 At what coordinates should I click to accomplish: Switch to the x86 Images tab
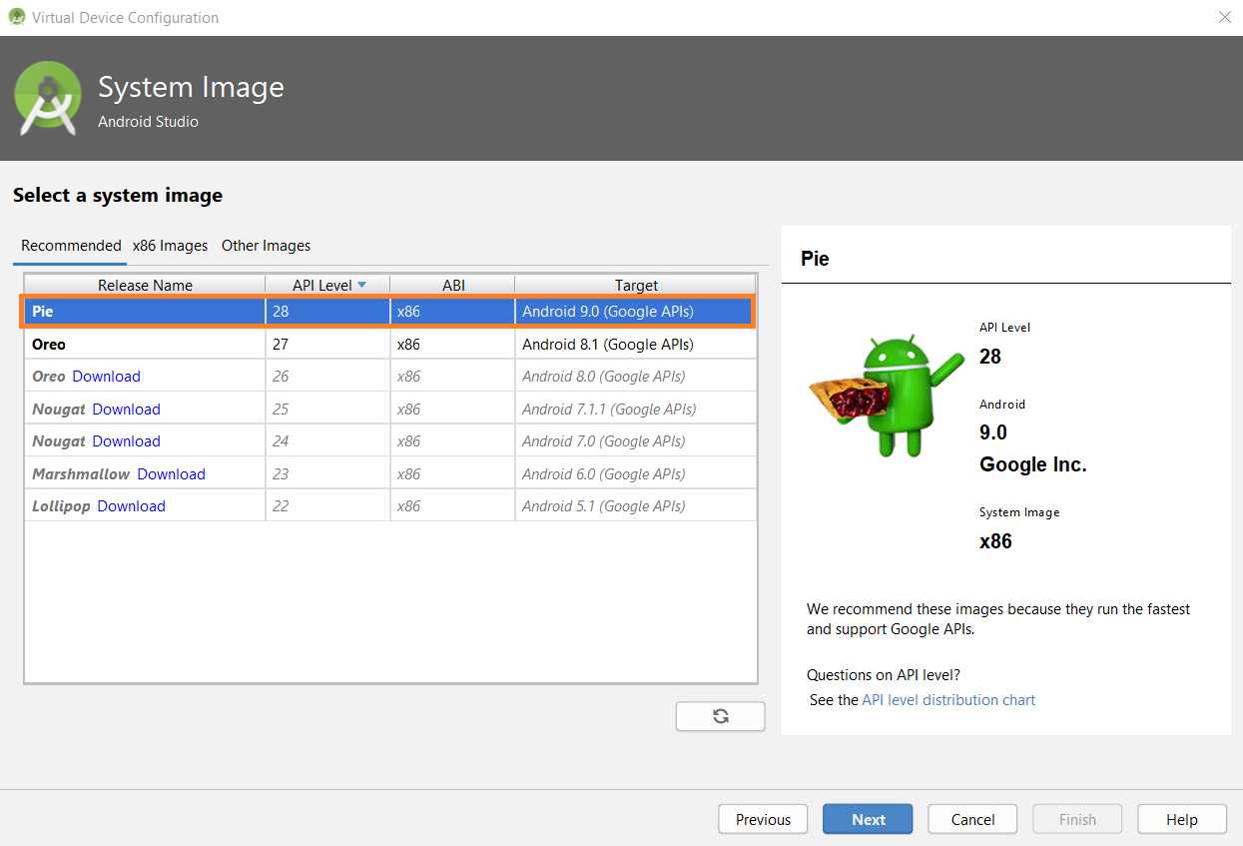[171, 246]
